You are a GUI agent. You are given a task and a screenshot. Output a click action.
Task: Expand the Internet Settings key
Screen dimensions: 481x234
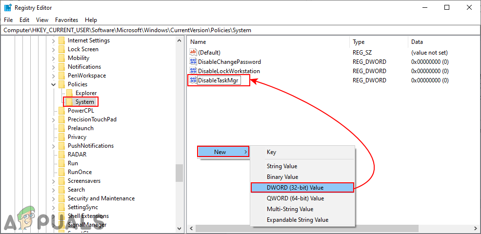click(x=53, y=40)
